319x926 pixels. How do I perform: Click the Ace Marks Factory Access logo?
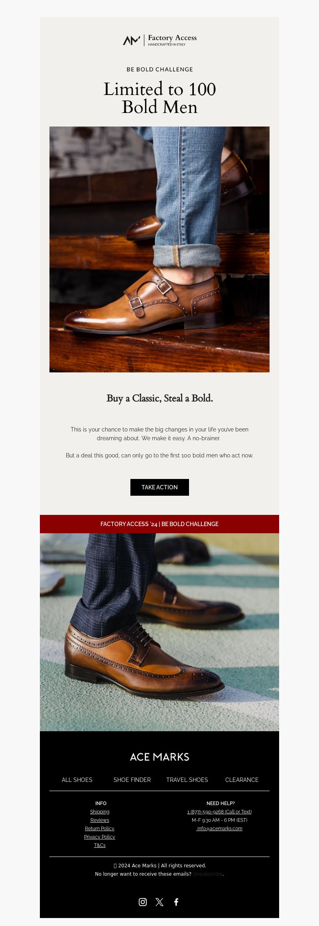pos(159,40)
